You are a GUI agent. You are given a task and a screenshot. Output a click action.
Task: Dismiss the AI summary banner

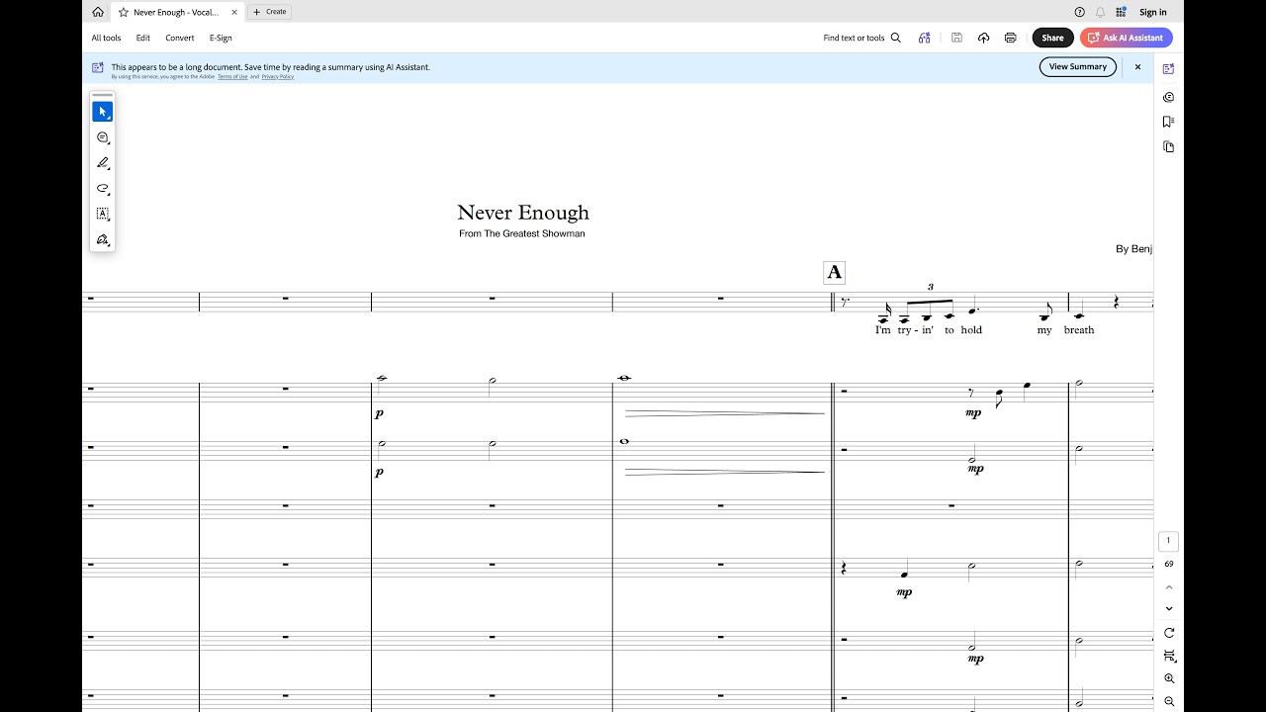pos(1137,66)
